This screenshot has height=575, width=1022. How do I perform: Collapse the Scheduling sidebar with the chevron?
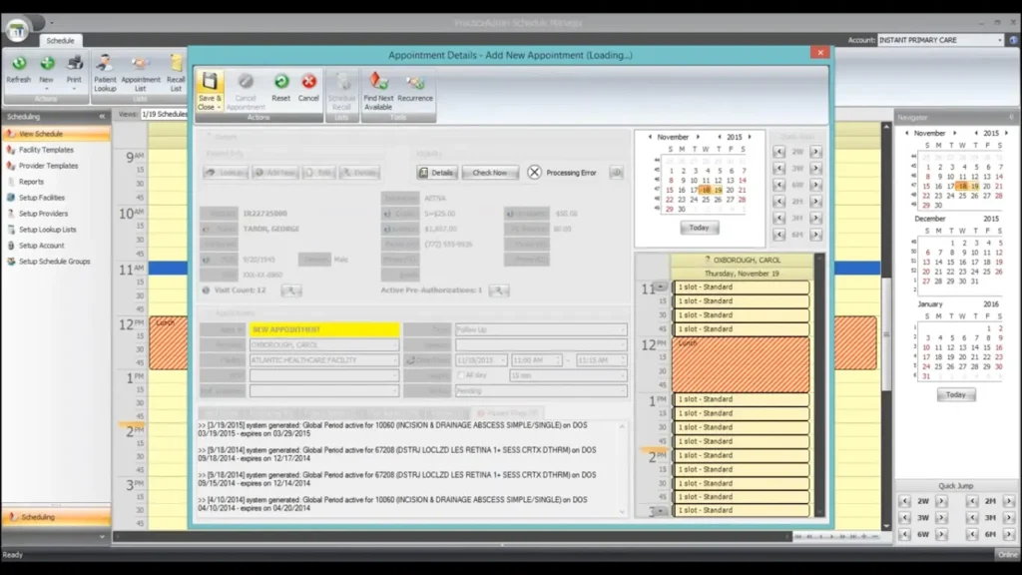point(102,116)
